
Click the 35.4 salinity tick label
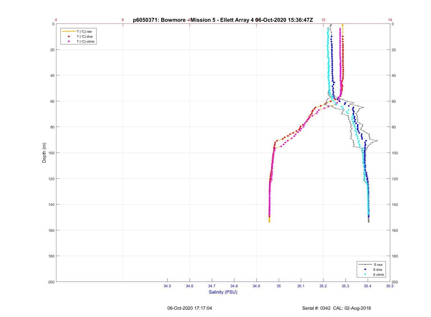[368, 286]
